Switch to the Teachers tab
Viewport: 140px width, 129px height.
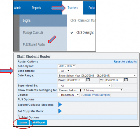pyautogui.click(x=73, y=8)
